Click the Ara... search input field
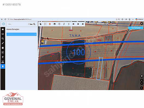Viewport: 144px width, 108px height. point(17,24)
